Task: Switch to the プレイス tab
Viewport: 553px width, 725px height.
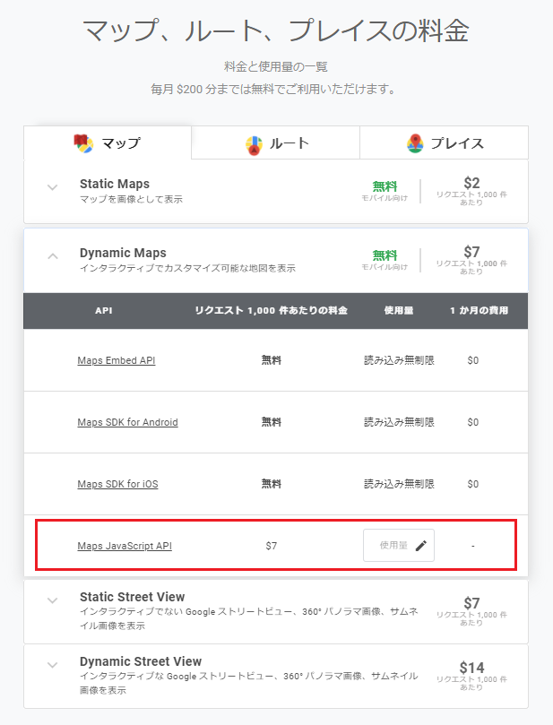Action: point(444,142)
